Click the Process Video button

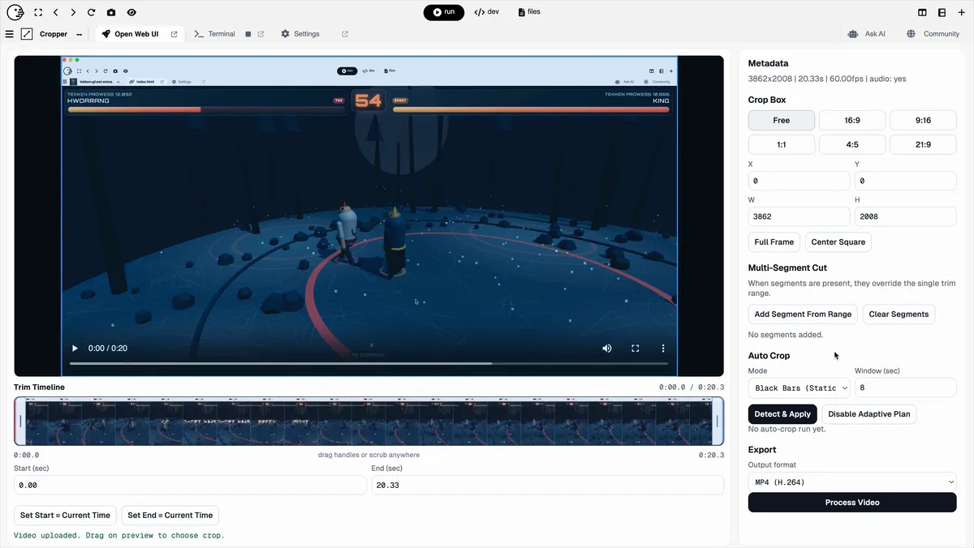(851, 503)
